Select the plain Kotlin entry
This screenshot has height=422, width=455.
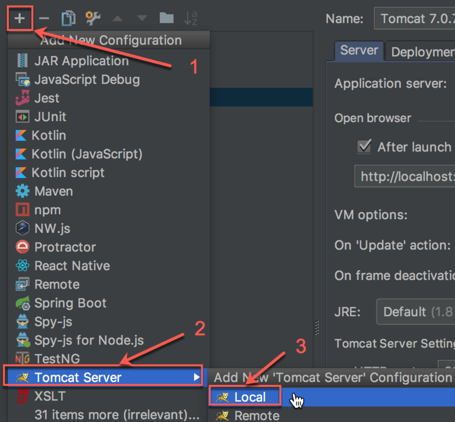[109, 136]
